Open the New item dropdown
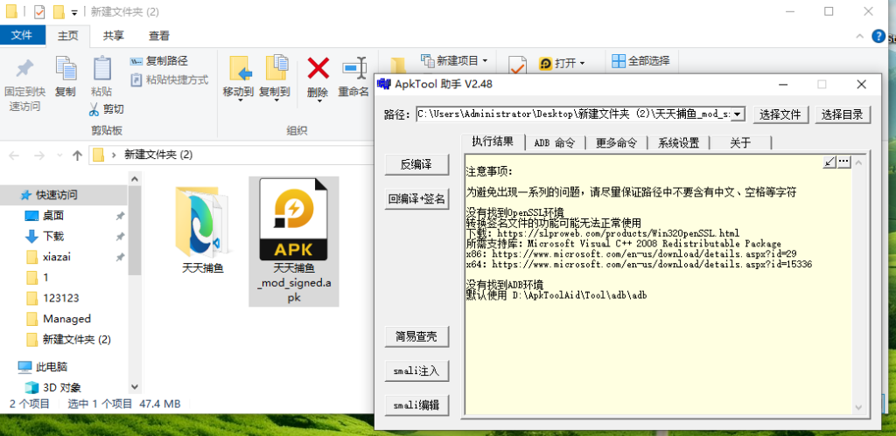 click(454, 60)
